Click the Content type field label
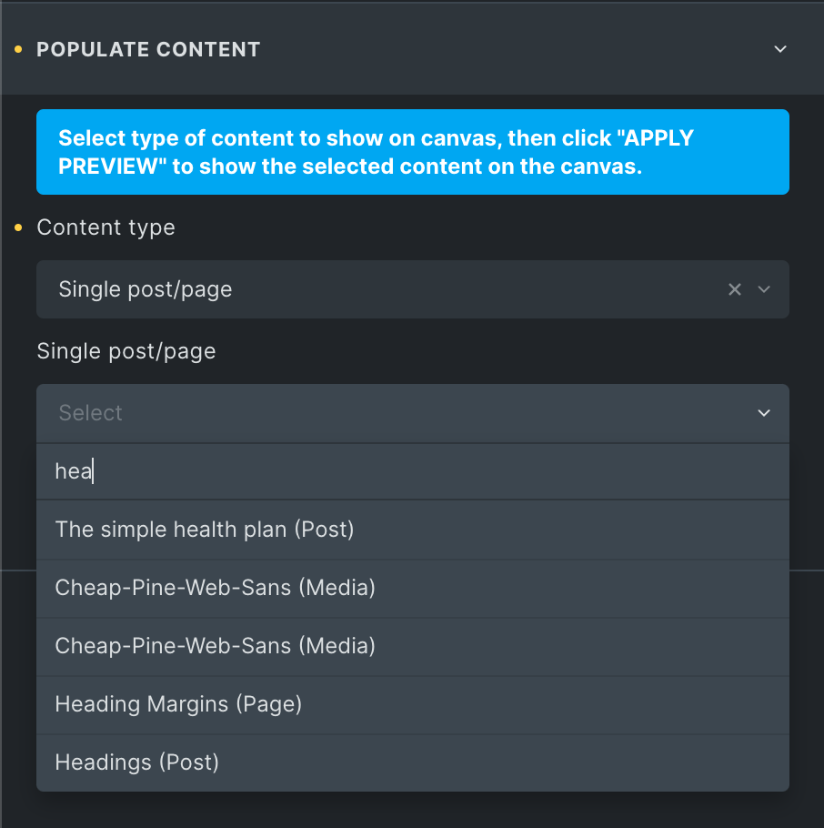The width and height of the screenshot is (824, 828). (x=106, y=227)
